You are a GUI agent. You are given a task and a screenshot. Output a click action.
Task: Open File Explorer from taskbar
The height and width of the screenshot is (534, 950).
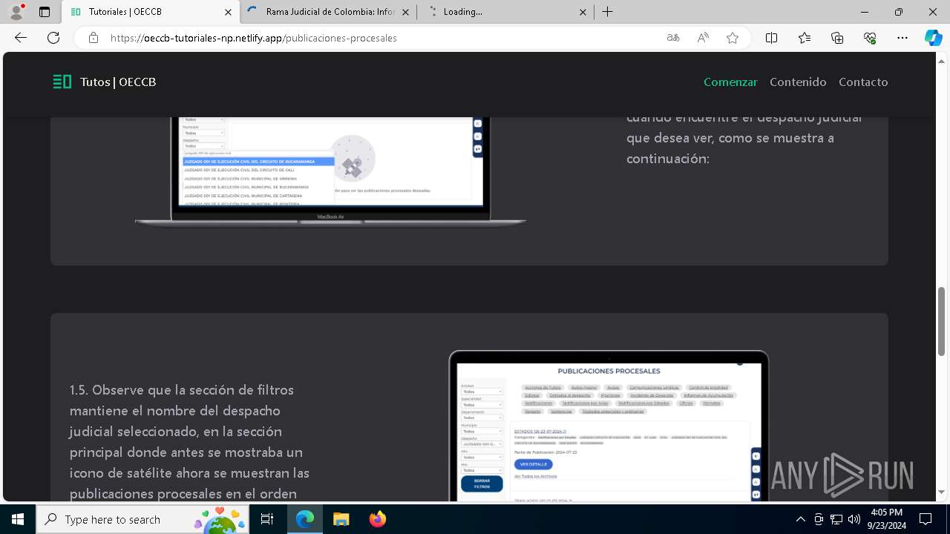pos(341,519)
